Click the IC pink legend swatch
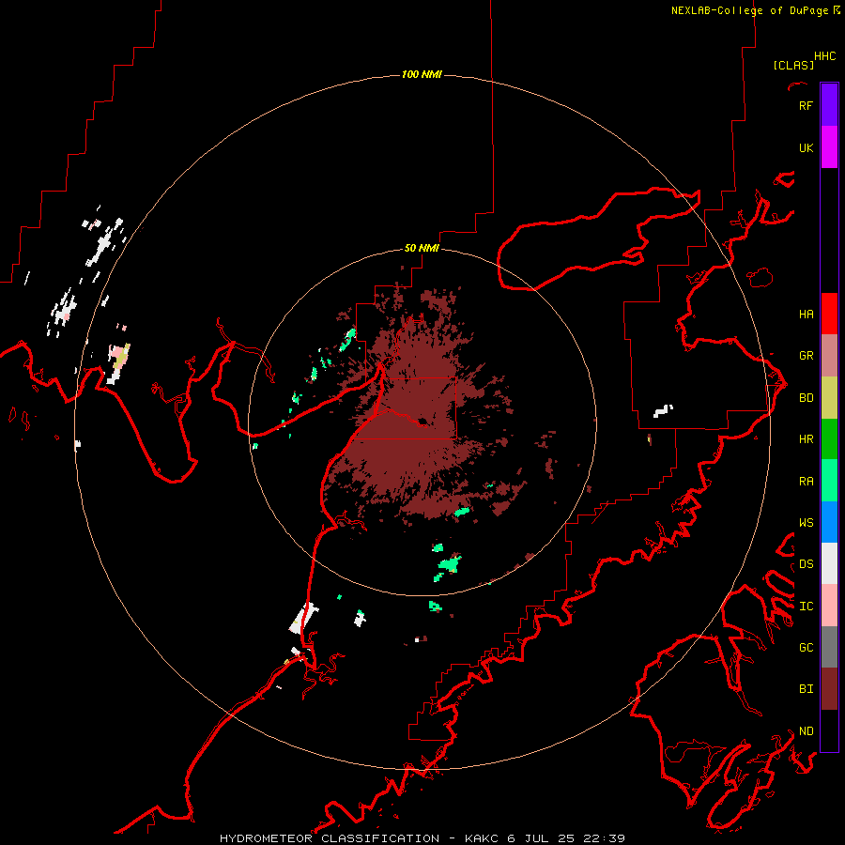The height and width of the screenshot is (845, 845). tap(829, 606)
